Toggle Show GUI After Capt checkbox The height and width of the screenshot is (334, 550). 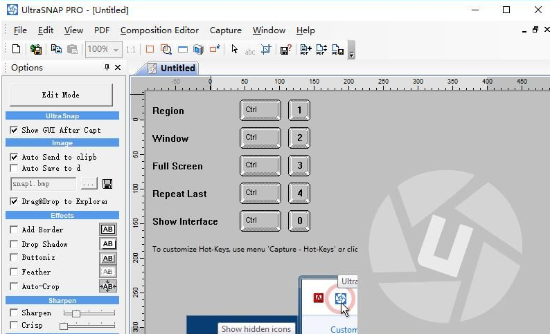[x=14, y=130]
